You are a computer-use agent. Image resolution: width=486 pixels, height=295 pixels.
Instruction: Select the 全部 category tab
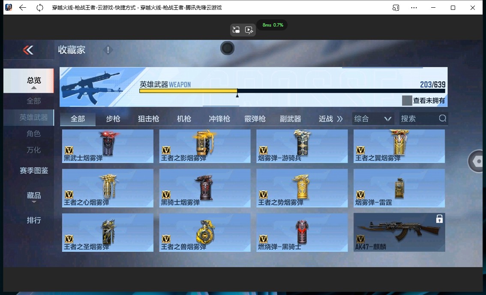click(x=78, y=119)
